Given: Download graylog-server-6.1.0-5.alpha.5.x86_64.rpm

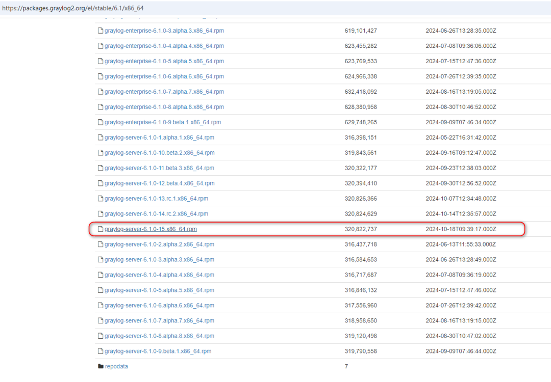Looking at the screenshot, I should (159, 290).
